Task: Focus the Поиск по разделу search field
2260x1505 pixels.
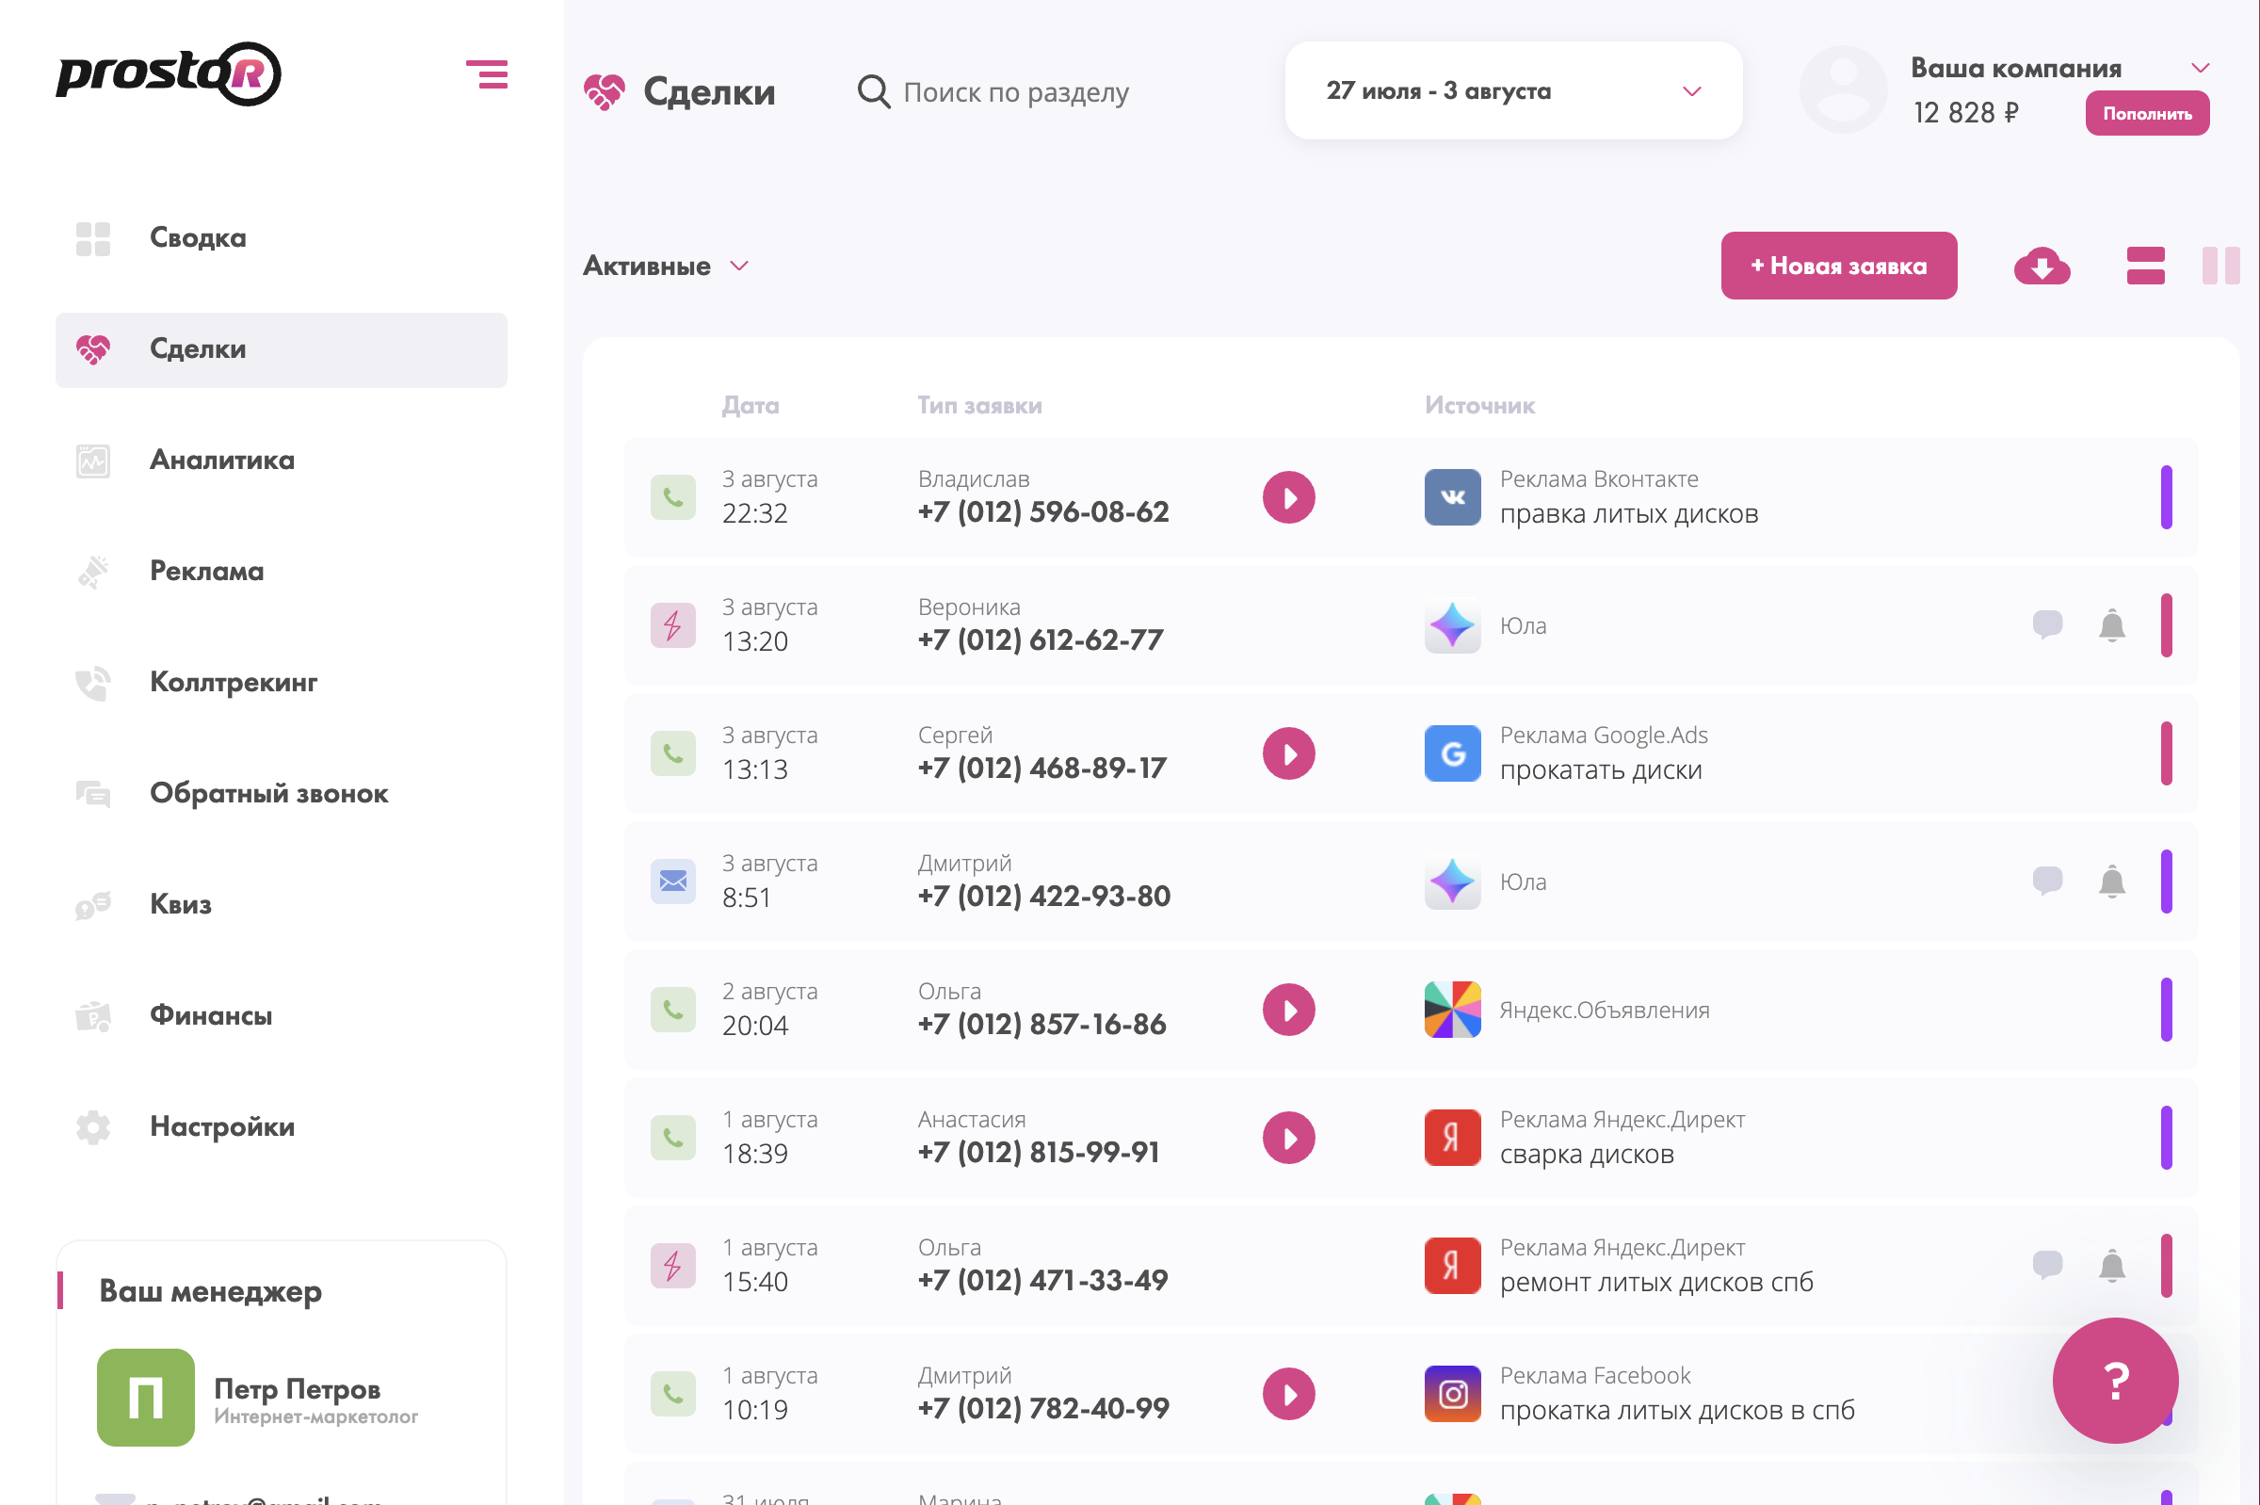Action: pos(1015,92)
